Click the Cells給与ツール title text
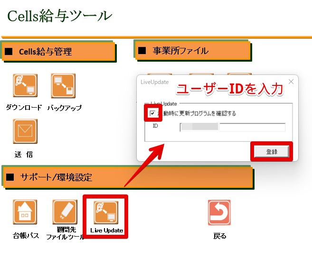 (60, 16)
